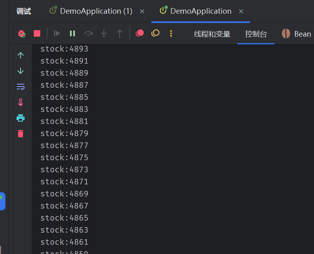Image resolution: width=314 pixels, height=254 pixels.
Task: Toggle Mute Breakpoints icon
Action: [155, 33]
